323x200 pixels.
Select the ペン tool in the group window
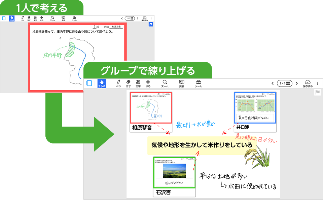[x=118, y=84]
